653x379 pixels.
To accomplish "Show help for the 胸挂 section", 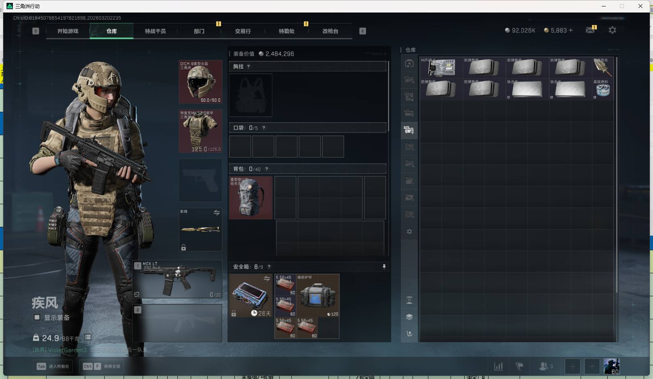I will click(x=249, y=67).
